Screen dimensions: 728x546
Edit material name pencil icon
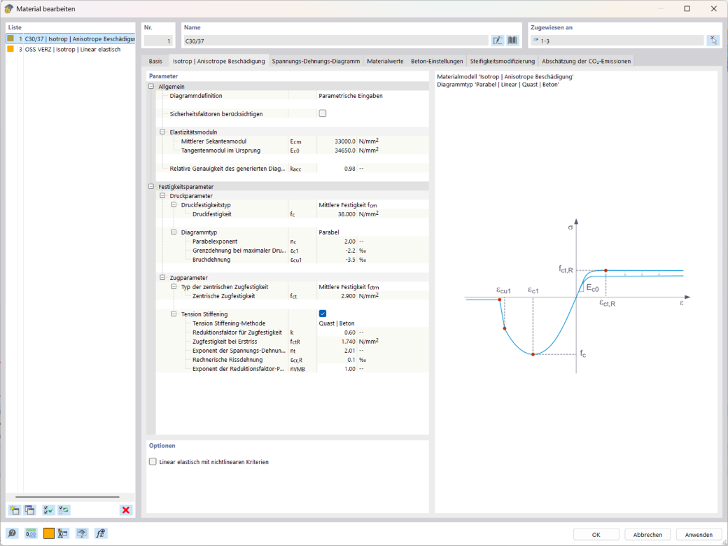[498, 41]
